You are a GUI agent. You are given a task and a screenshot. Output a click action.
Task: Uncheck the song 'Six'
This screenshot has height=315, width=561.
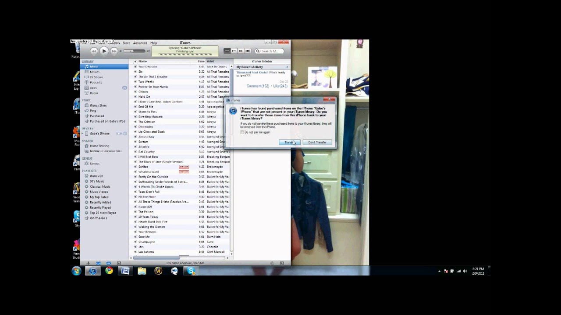coord(135,71)
